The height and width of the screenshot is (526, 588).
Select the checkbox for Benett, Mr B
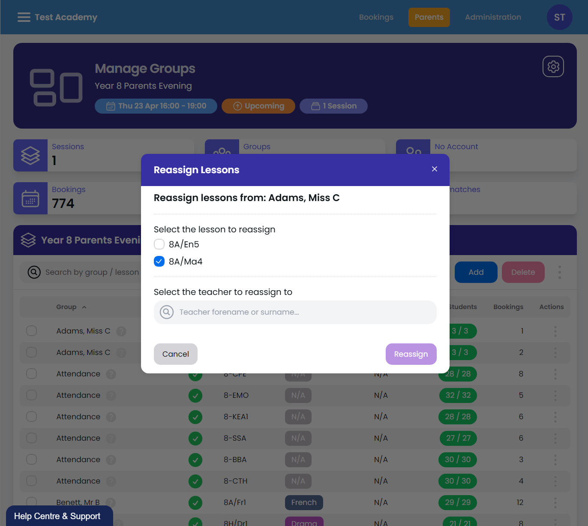31,502
